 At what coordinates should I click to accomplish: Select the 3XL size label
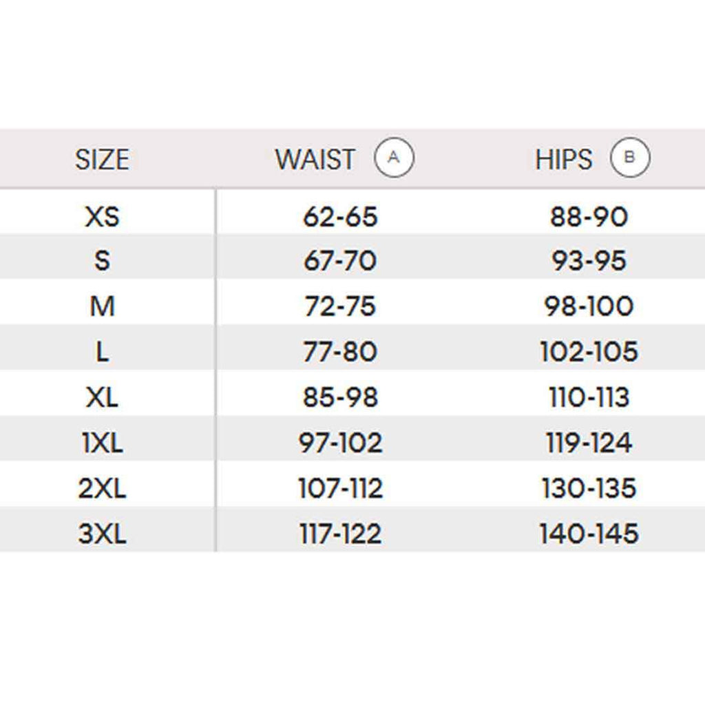(x=102, y=534)
